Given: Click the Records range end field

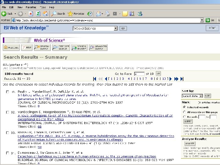Looking at the screenshot, I should (213, 117).
